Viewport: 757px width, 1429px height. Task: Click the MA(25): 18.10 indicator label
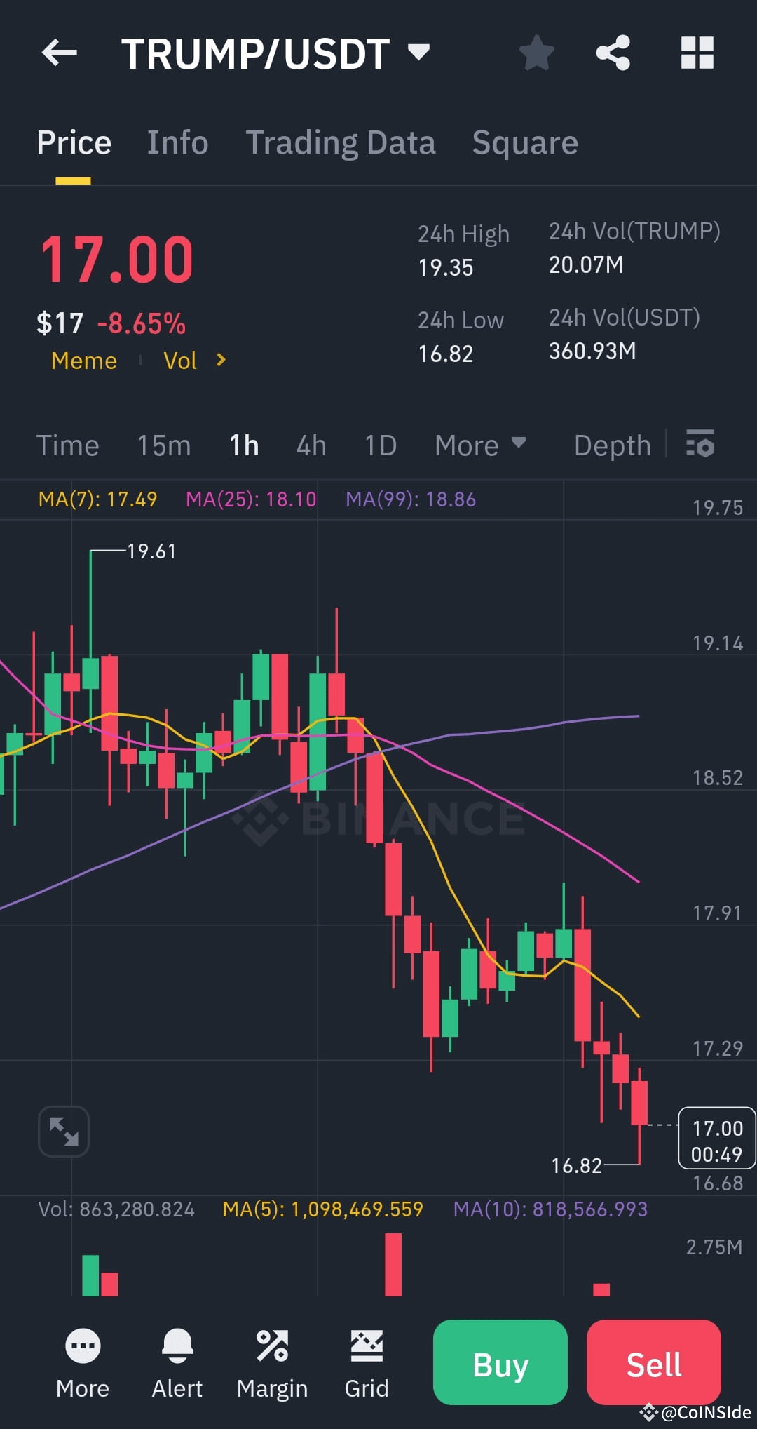[x=251, y=499]
